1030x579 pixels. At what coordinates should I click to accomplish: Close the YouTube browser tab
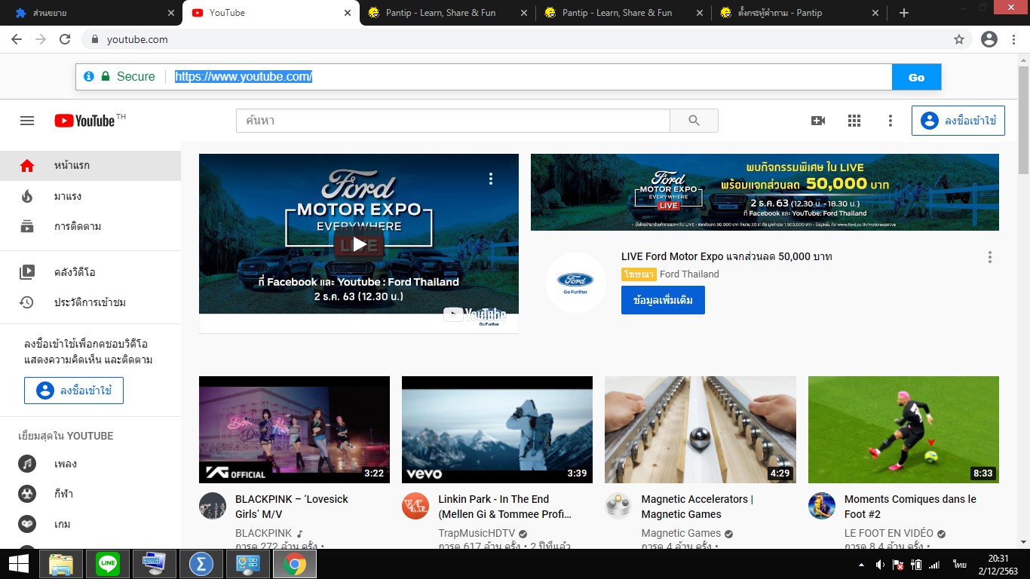coord(348,13)
